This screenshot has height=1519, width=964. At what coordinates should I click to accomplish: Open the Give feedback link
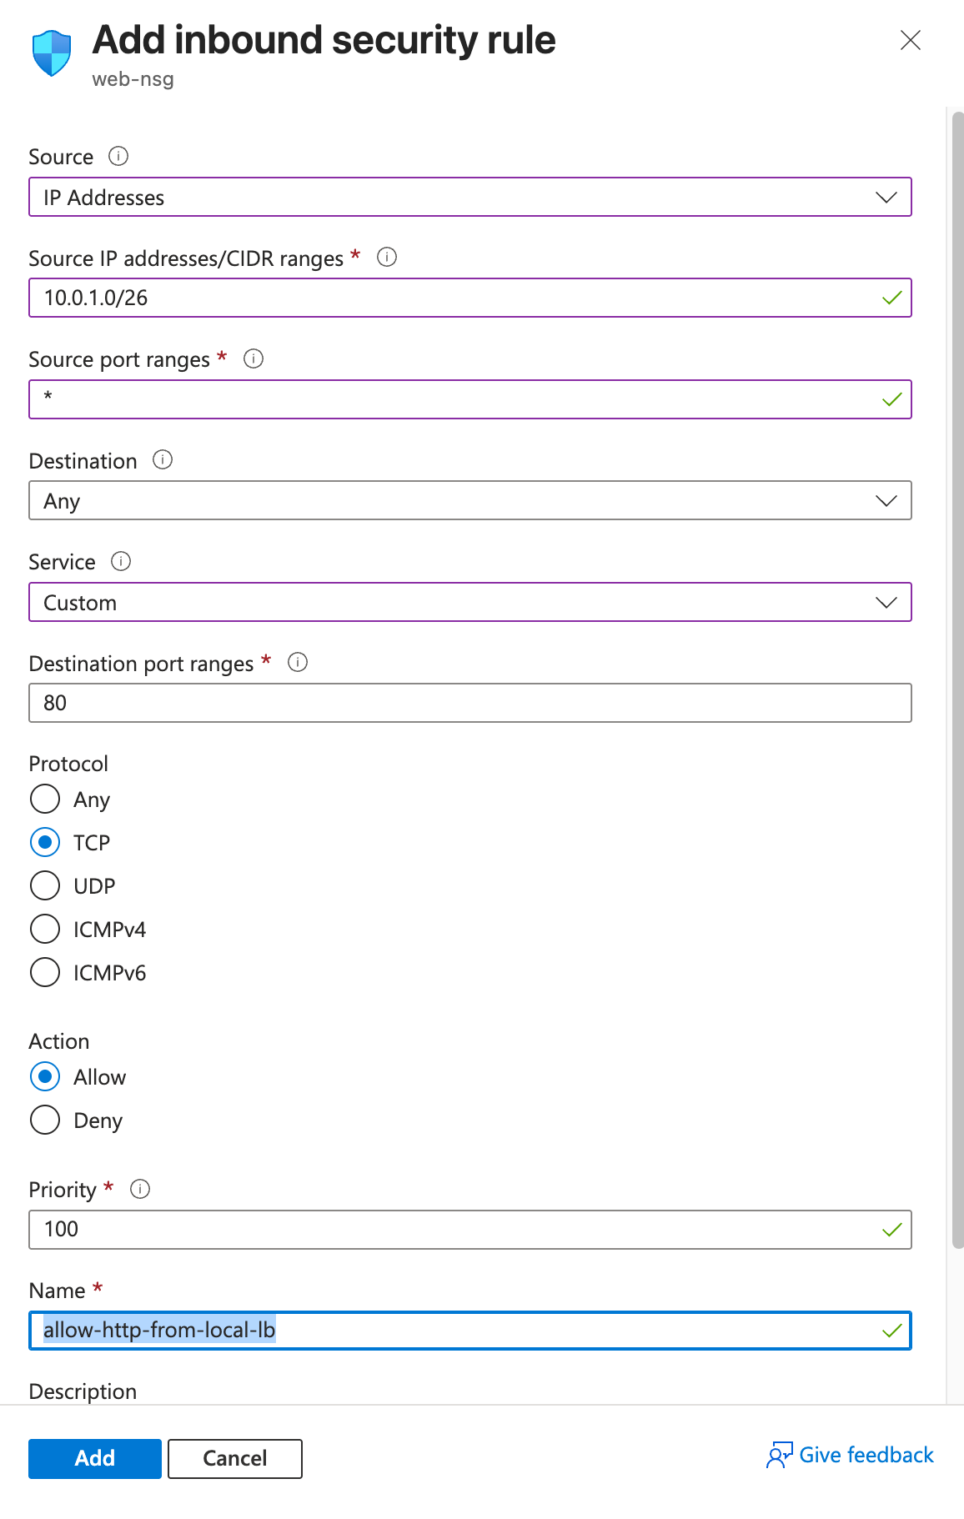point(851,1455)
